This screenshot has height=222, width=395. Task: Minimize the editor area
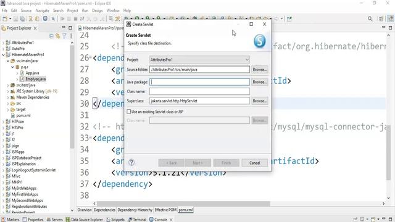pos(383,27)
